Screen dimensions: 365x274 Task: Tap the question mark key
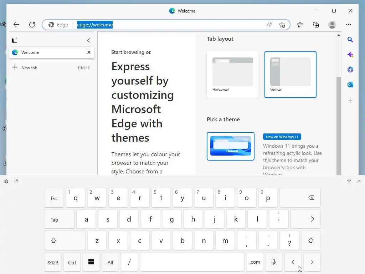tap(289, 241)
